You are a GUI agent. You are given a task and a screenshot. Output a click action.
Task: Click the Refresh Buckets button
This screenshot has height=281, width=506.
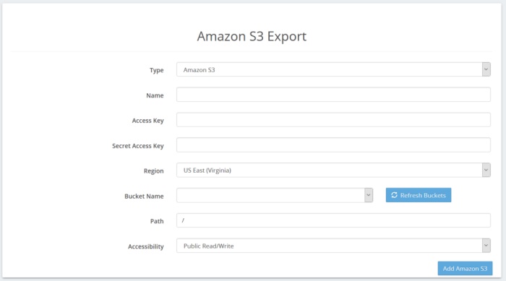pos(419,195)
